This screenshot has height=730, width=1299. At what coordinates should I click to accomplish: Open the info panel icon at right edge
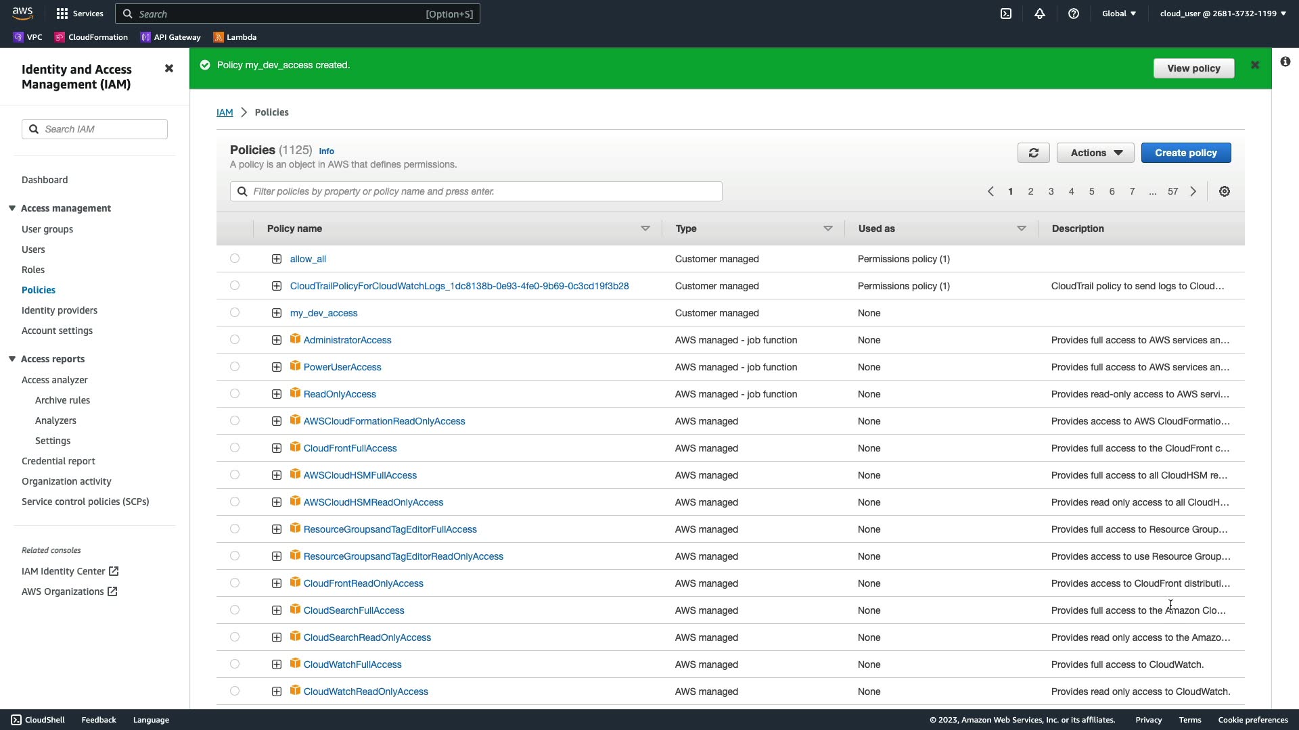(1285, 62)
